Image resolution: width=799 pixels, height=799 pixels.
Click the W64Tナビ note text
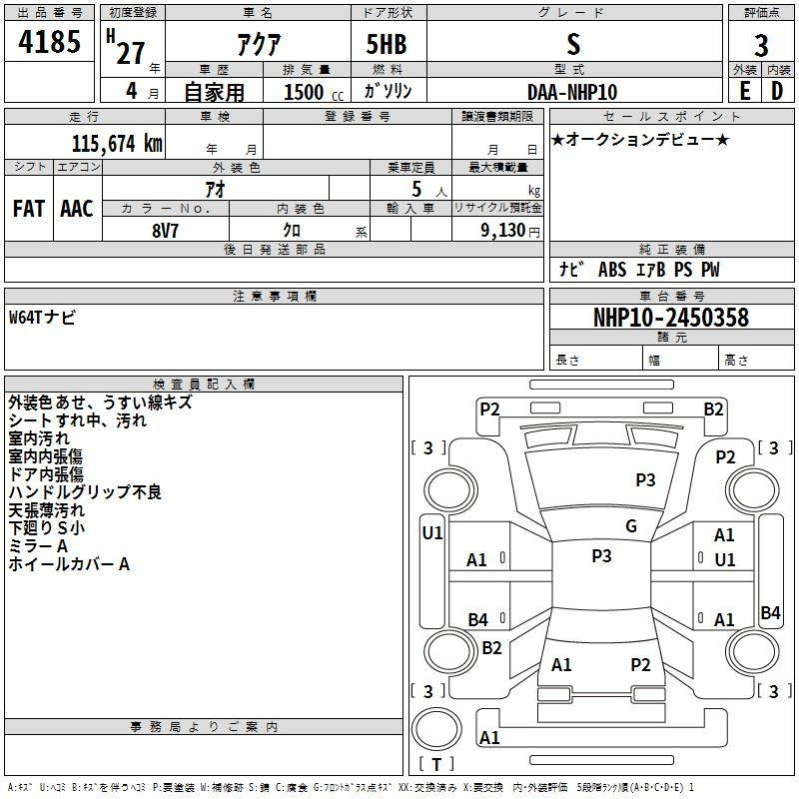click(x=42, y=318)
